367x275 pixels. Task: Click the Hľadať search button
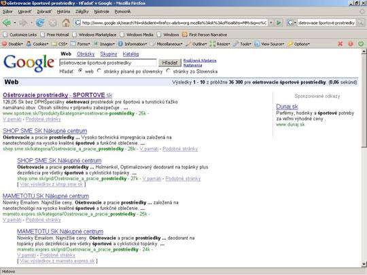pyautogui.click(x=170, y=62)
